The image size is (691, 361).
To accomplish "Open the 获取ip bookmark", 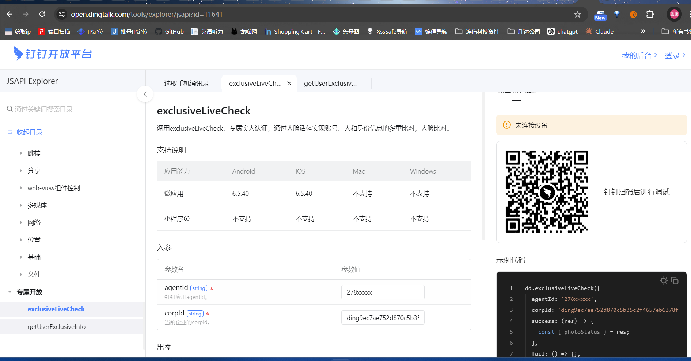I will (18, 31).
